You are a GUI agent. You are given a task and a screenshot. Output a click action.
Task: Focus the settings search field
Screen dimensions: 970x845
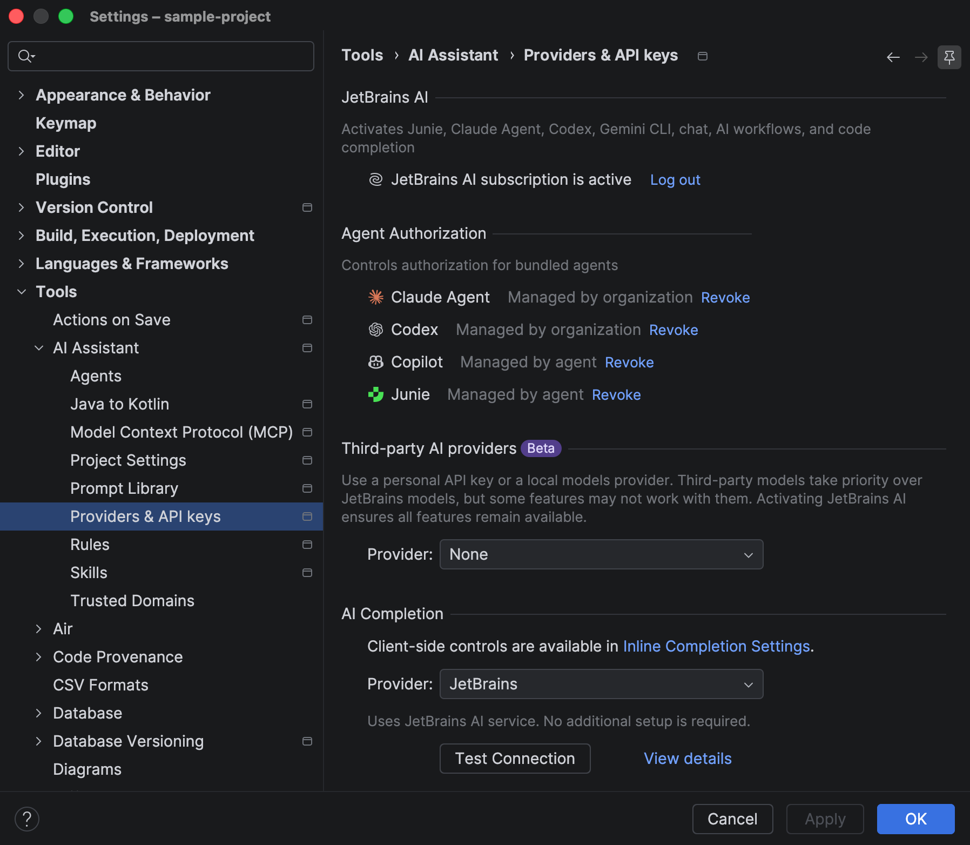pyautogui.click(x=161, y=56)
